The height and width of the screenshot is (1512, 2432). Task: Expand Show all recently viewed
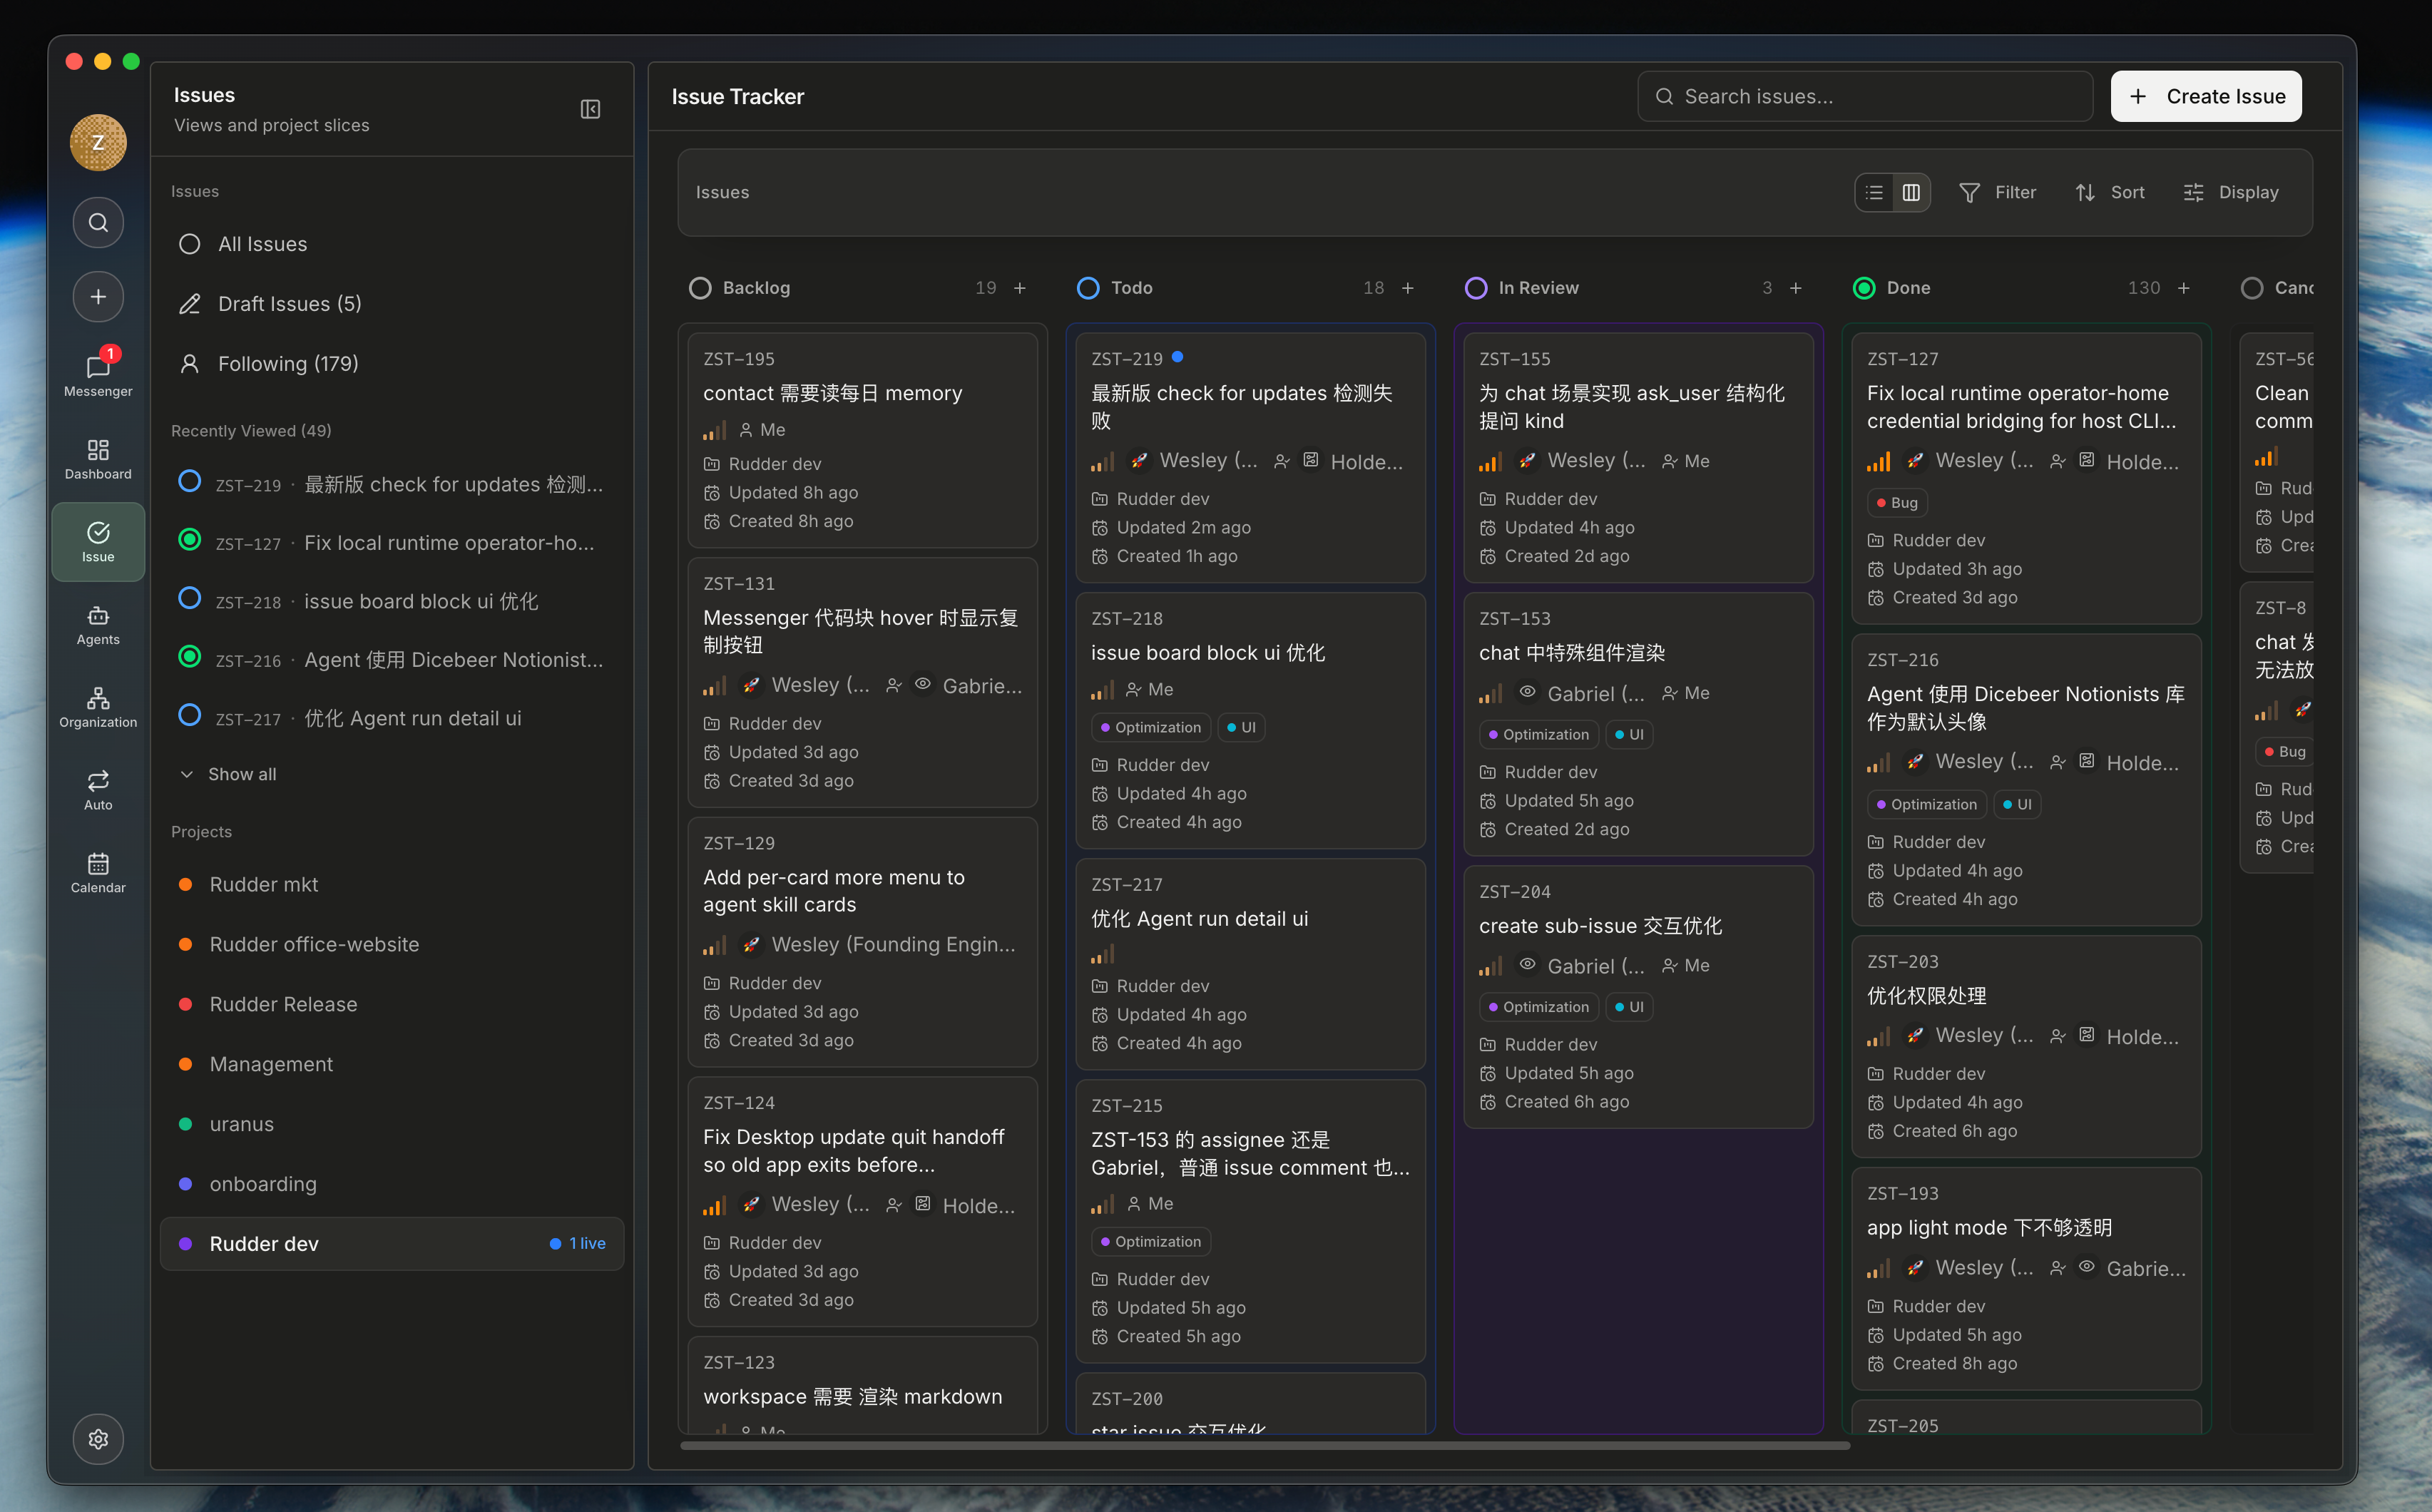pos(228,774)
